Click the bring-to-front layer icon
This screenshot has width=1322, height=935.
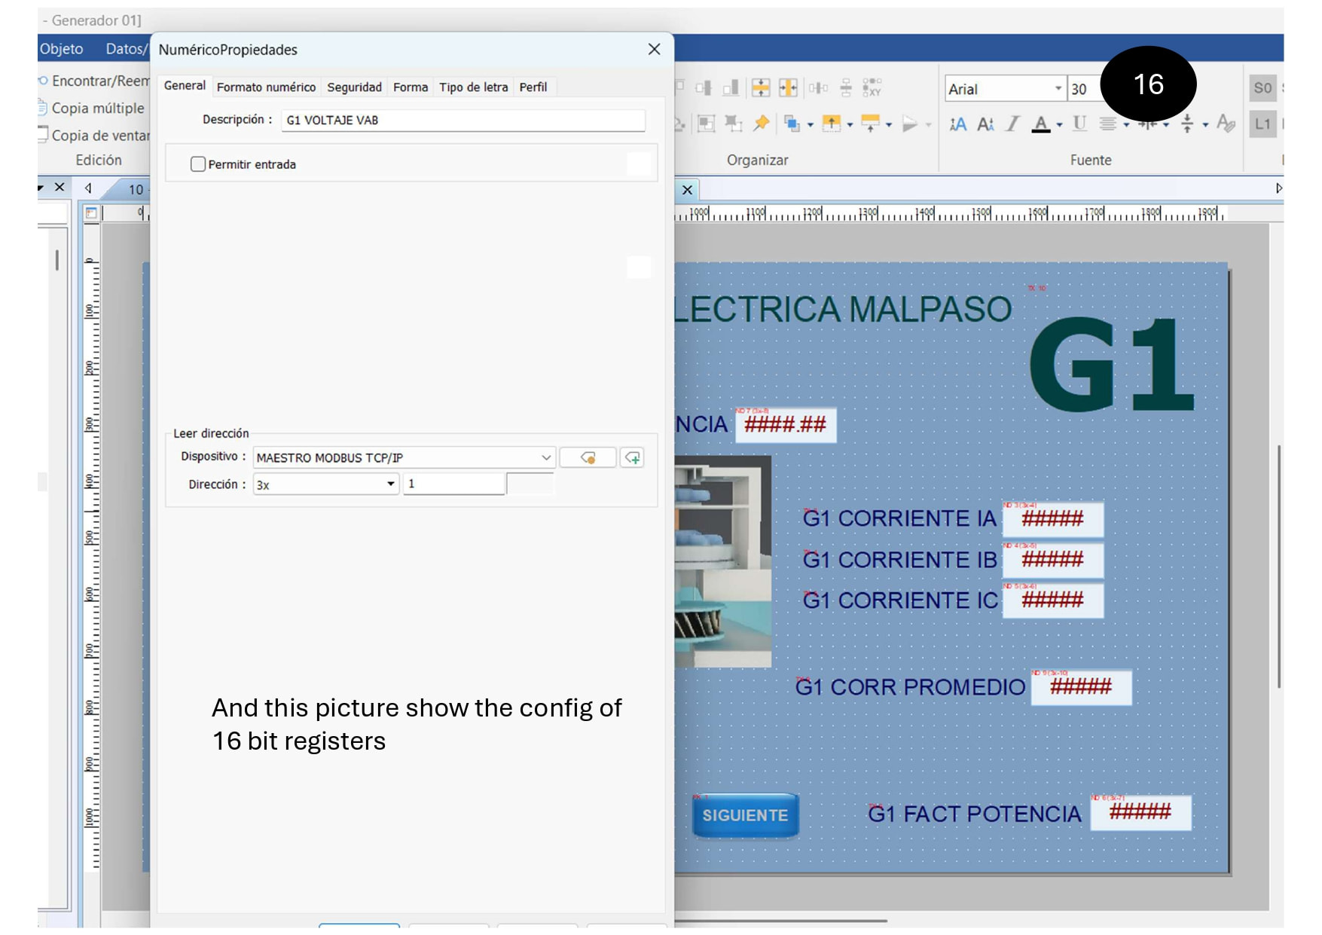tap(791, 123)
